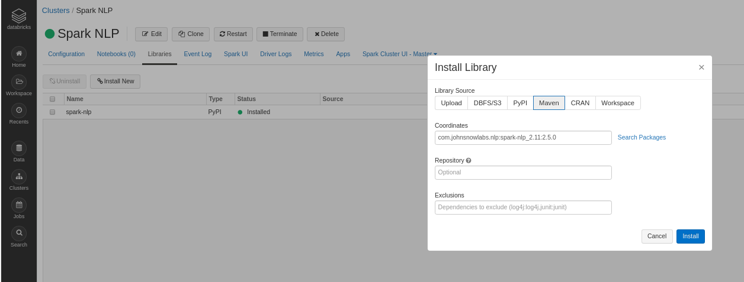Open the Metrics tab
Screen dimensions: 744x282
314,54
